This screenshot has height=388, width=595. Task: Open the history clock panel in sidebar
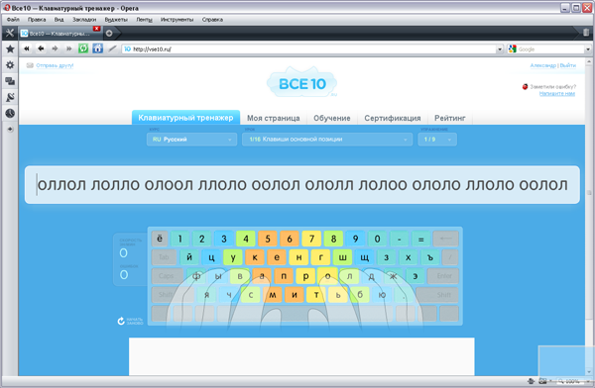pyautogui.click(x=10, y=113)
